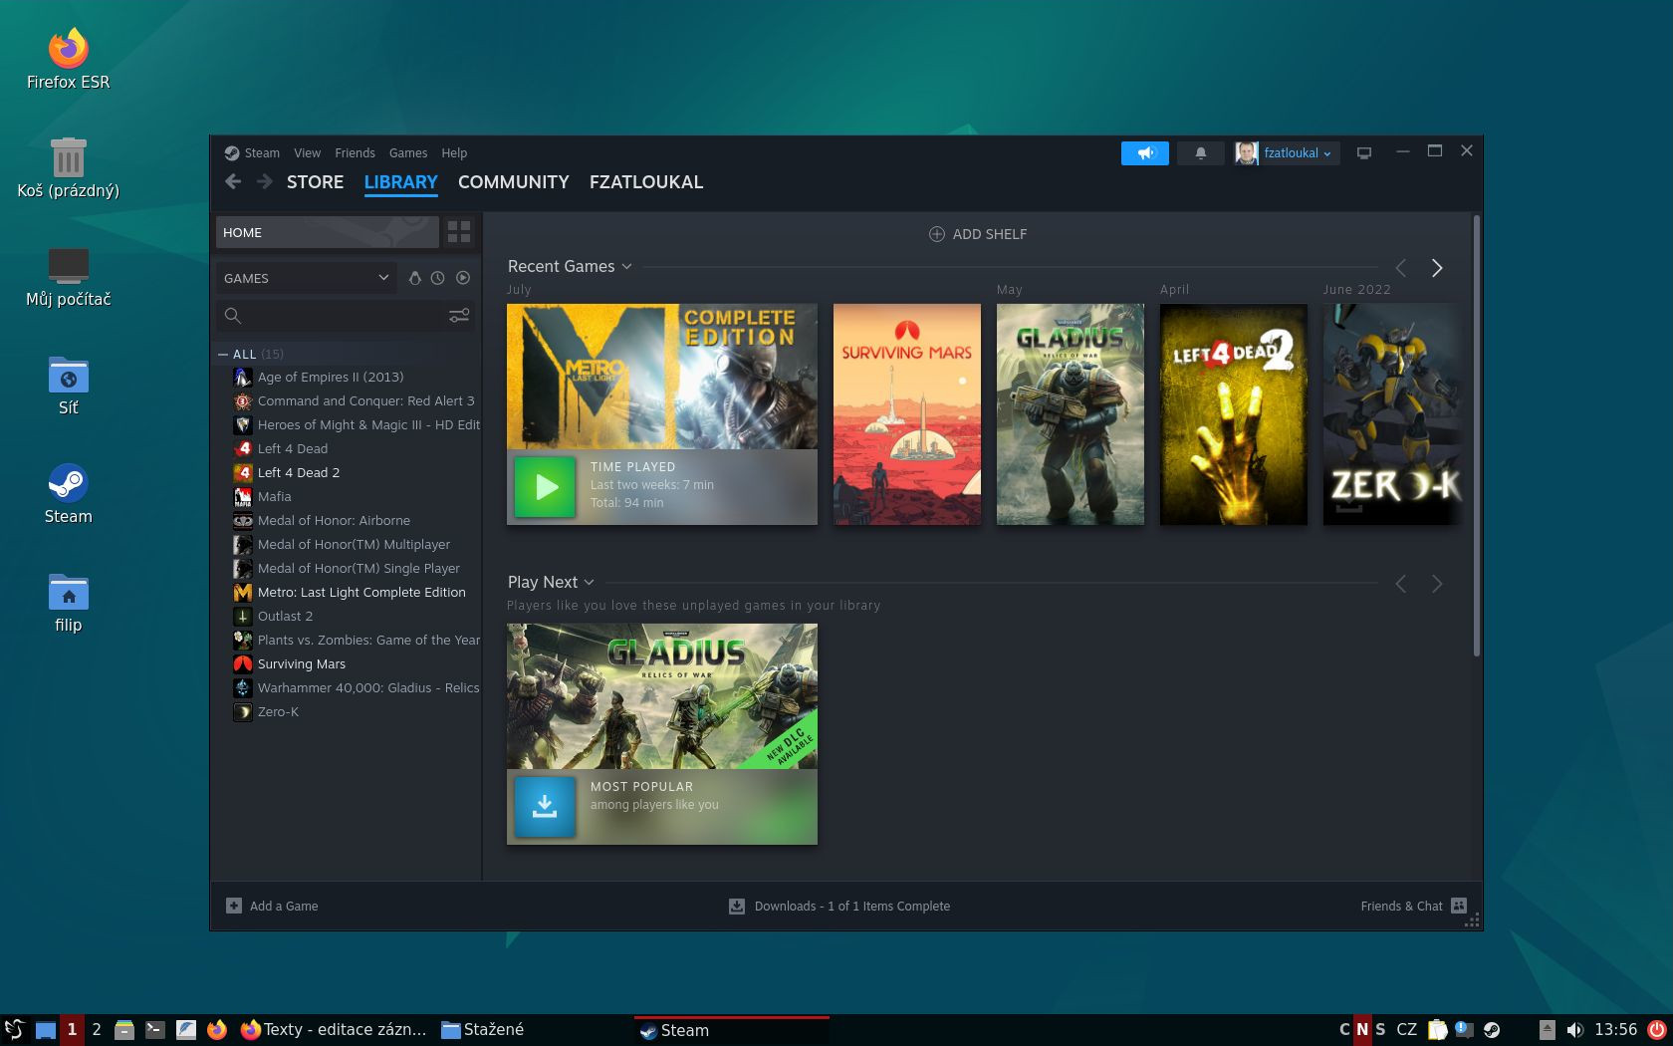This screenshot has width=1673, height=1046.
Task: Open the Recent Games shelf dropdown
Action: pos(627,266)
